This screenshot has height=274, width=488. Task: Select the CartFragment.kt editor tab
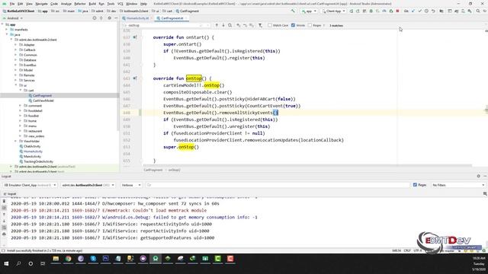(172, 18)
